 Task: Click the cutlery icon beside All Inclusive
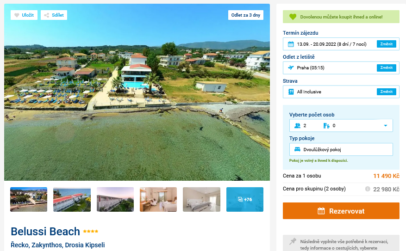click(x=291, y=92)
